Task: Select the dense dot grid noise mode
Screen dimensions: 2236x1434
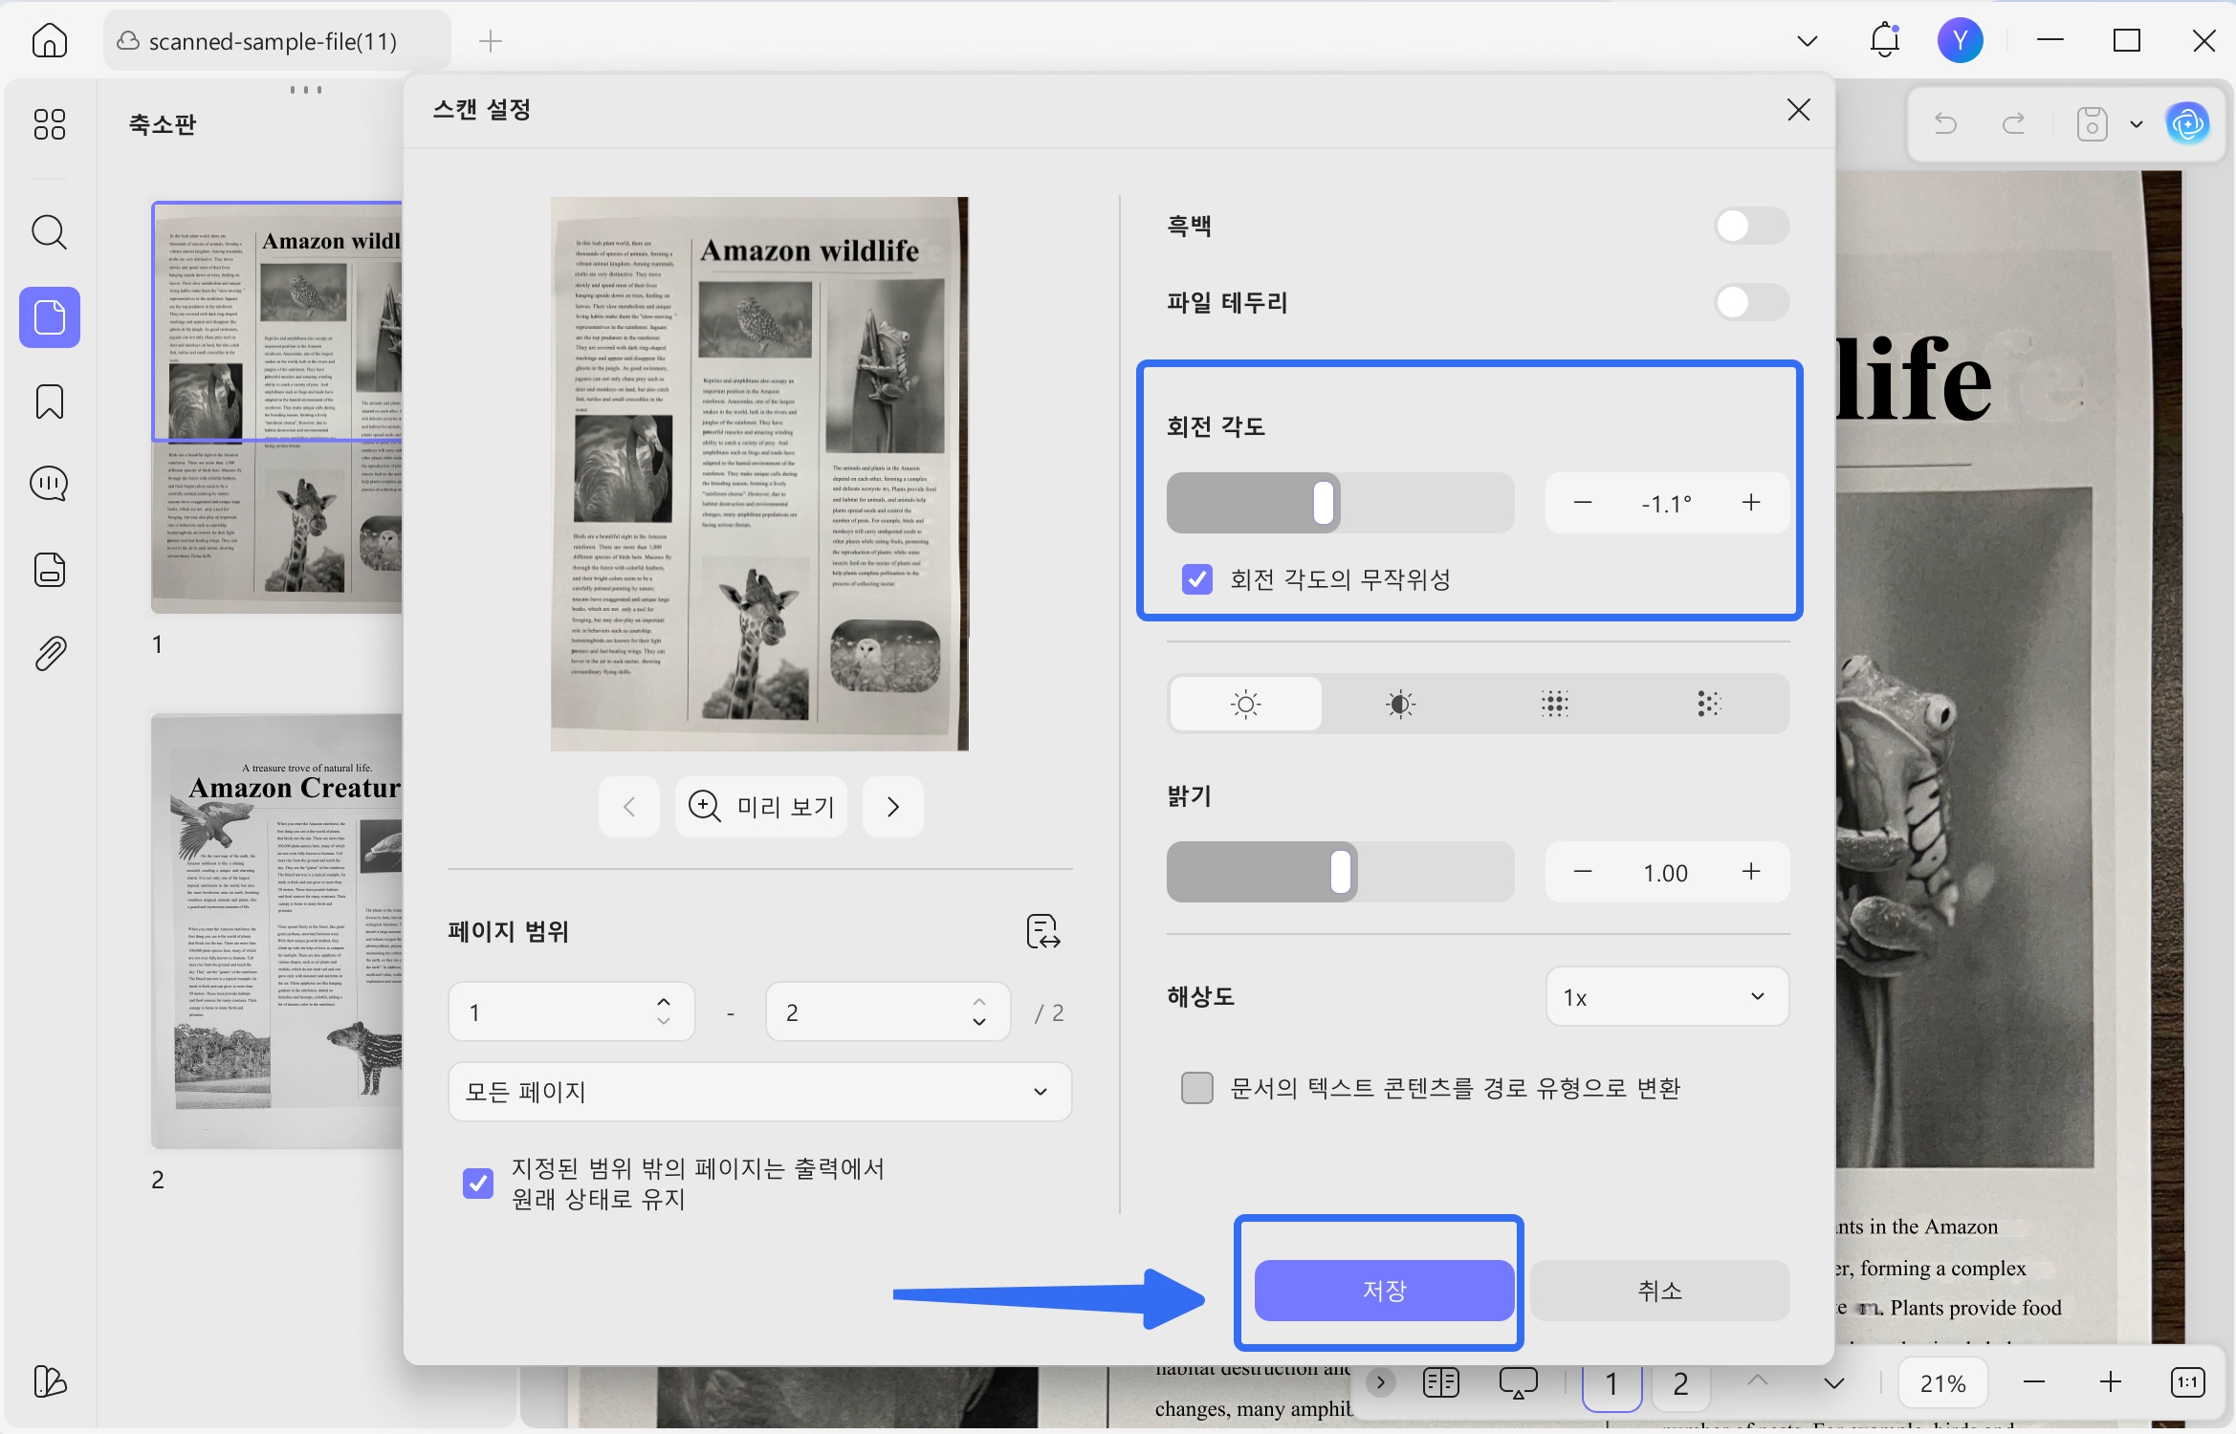Action: pos(1554,705)
